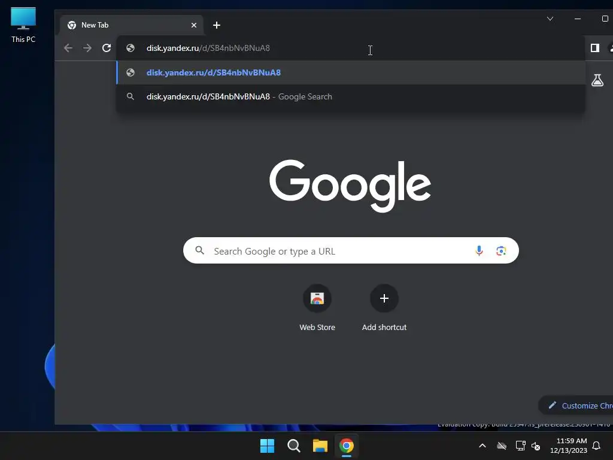Click search icon in Google Search suggestion

(x=131, y=96)
